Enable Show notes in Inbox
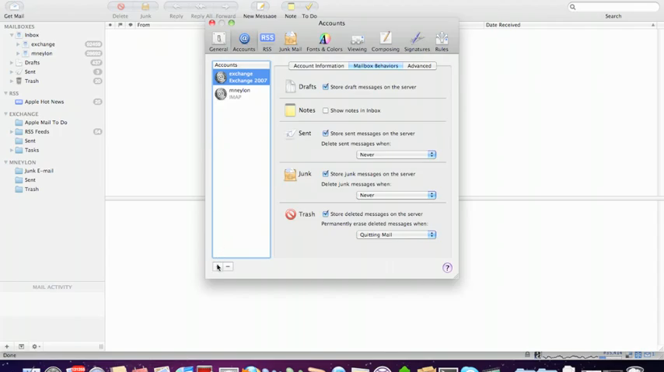Image resolution: width=664 pixels, height=372 pixels. tap(325, 110)
